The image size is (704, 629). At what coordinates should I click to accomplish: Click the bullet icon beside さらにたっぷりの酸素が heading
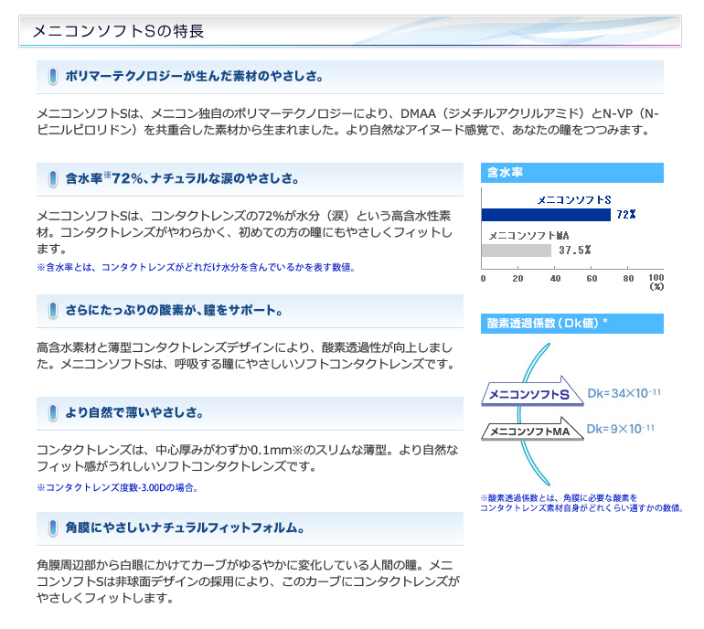53,310
